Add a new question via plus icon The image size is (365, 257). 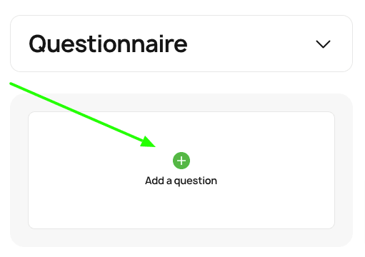click(181, 161)
